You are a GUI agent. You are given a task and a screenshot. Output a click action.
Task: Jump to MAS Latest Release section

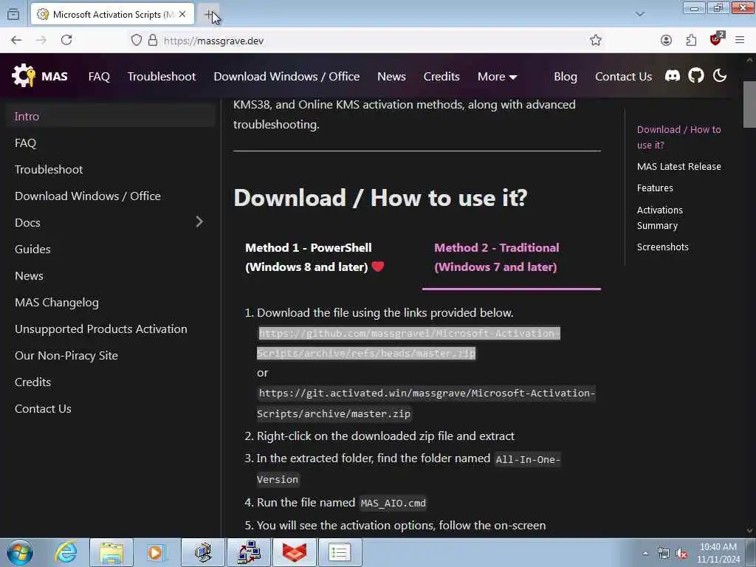[679, 166]
